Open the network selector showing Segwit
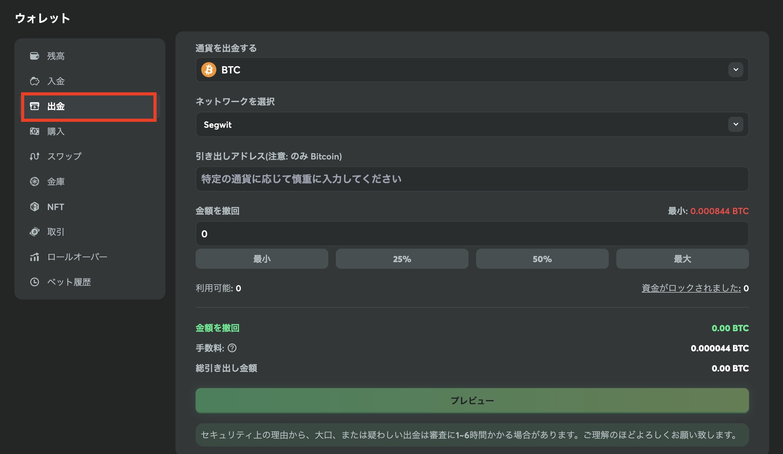 tap(472, 124)
